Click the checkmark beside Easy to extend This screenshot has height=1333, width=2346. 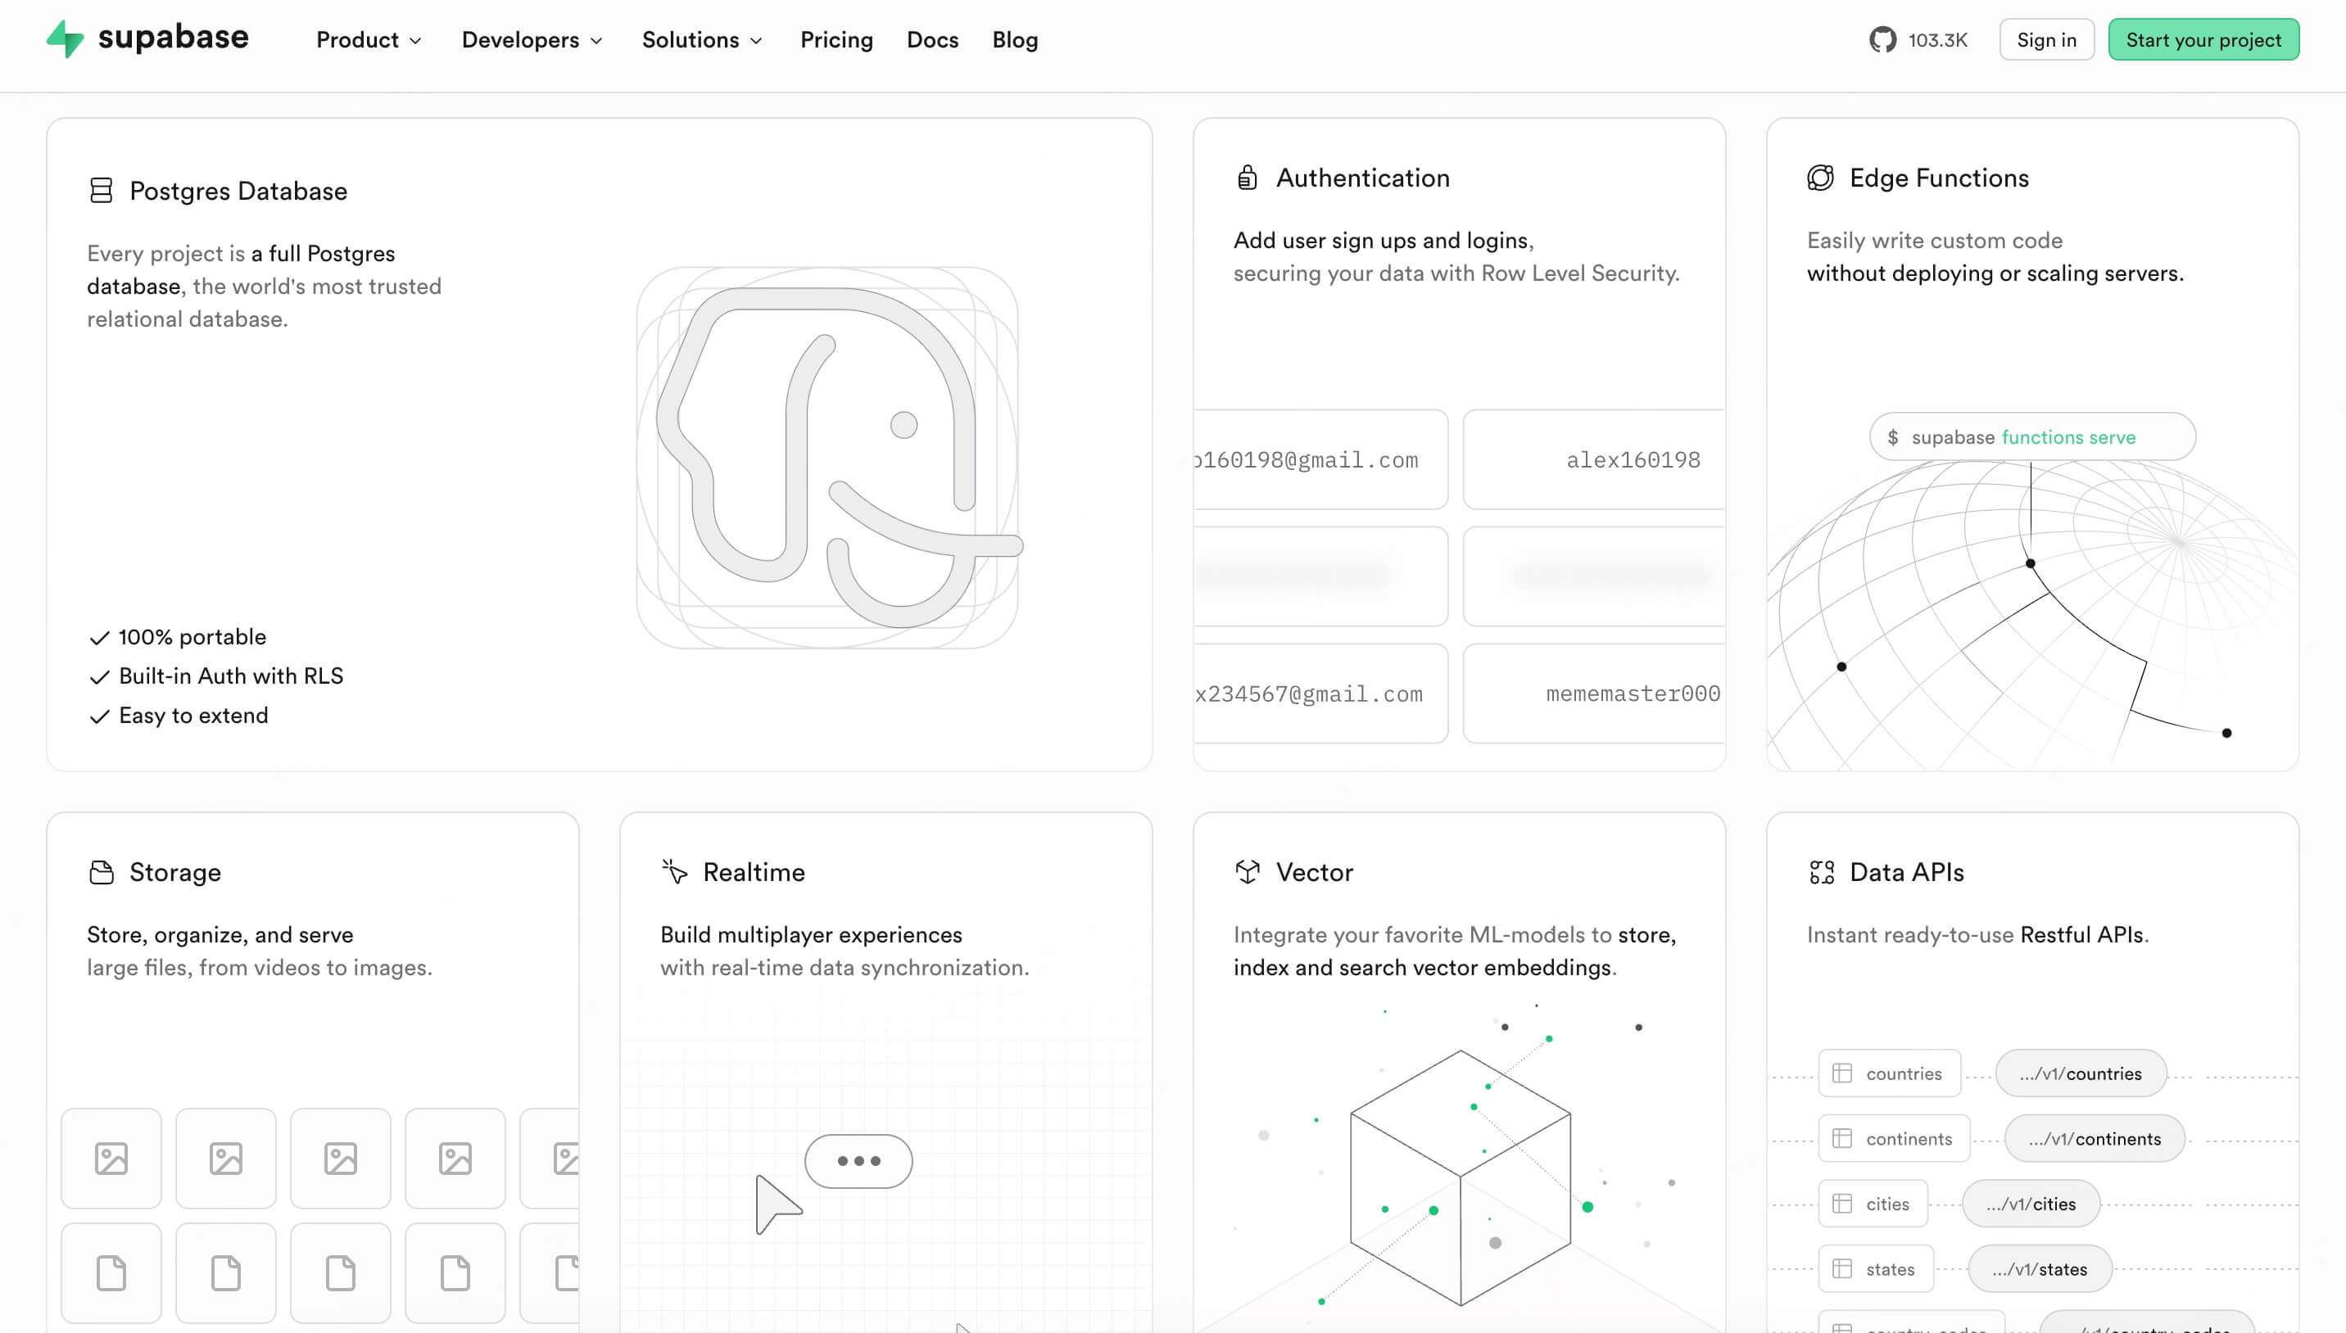point(100,716)
